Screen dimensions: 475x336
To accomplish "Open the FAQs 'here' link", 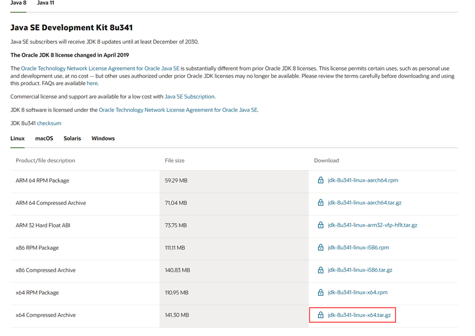I will click(x=92, y=83).
